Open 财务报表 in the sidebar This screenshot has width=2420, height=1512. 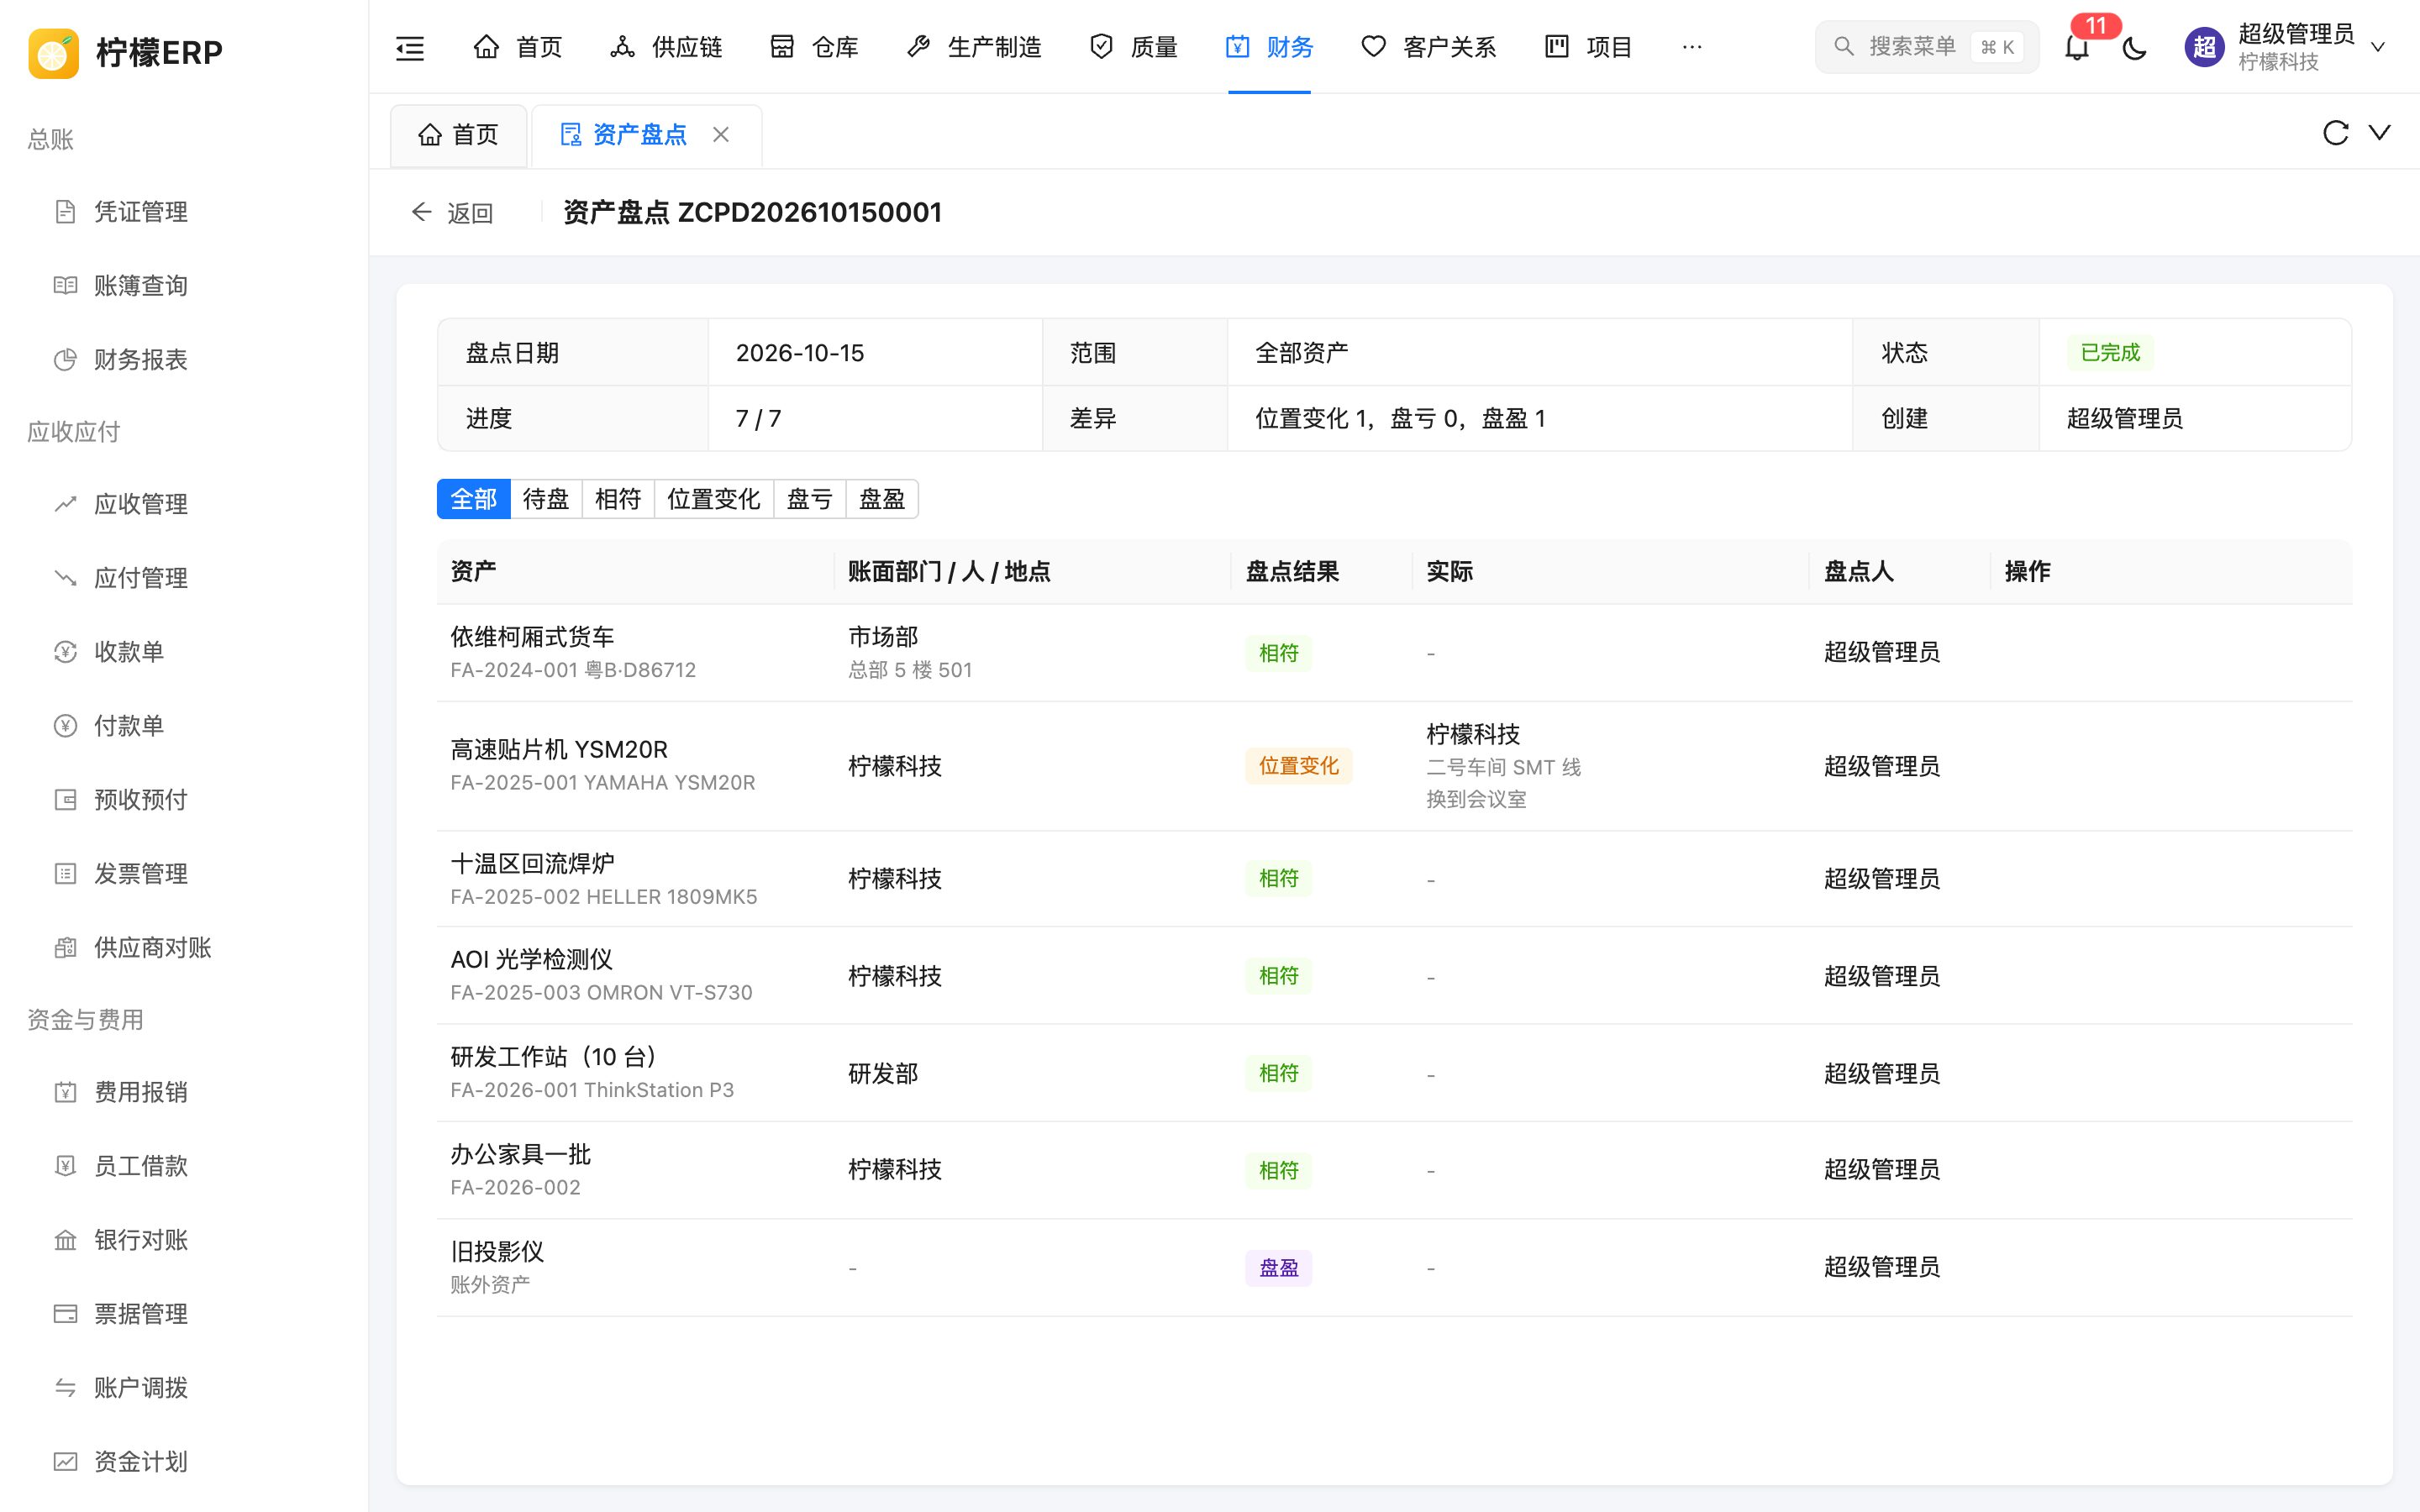(184, 360)
